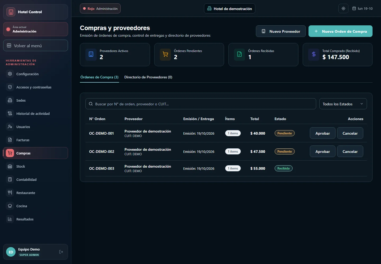Click the hotel icon in Hotel de demostración

click(209, 8)
